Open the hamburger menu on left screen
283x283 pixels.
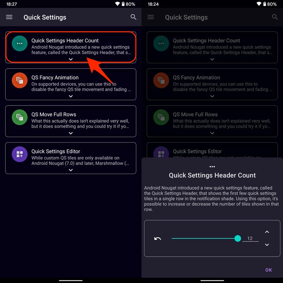9,17
